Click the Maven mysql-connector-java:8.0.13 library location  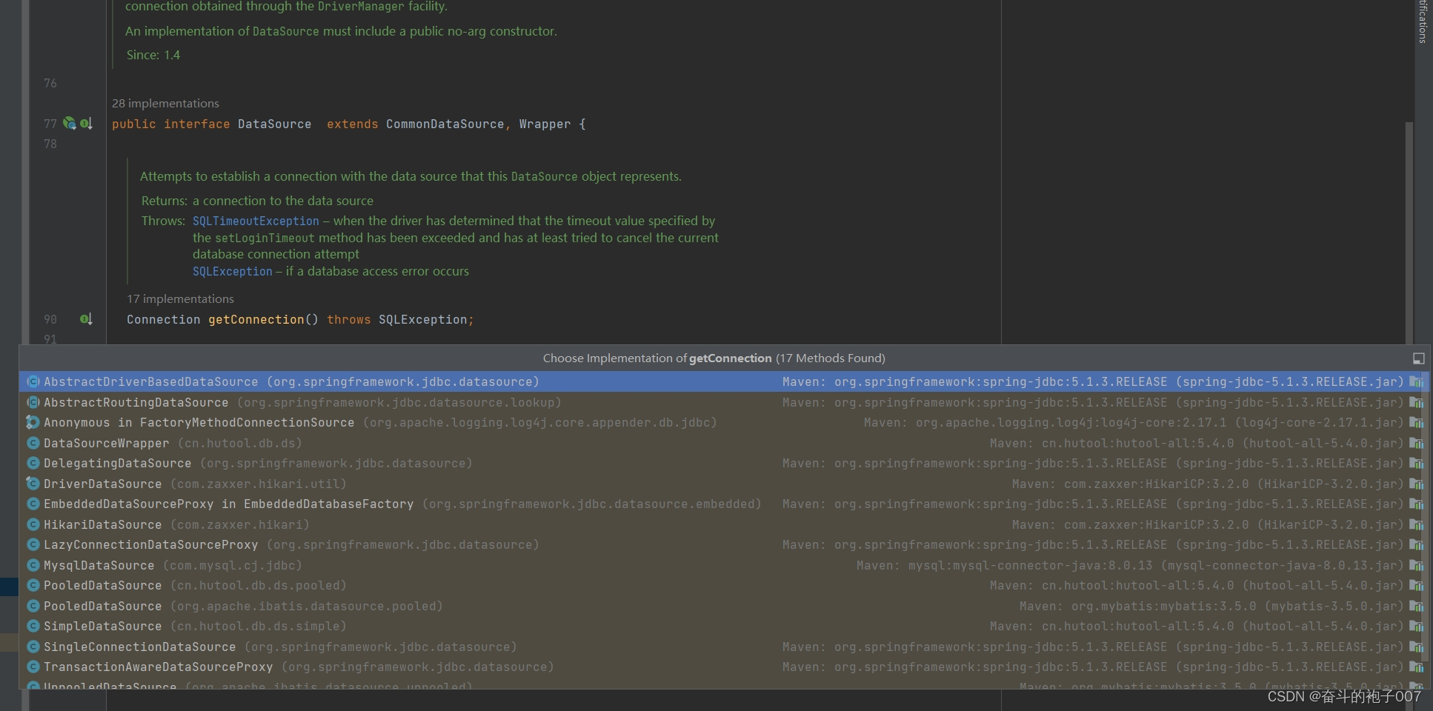tap(1130, 565)
